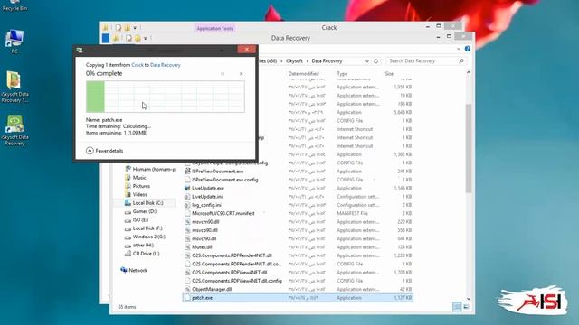Viewport: 579px width, 325px height.
Task: Click the search magnifier icon
Action: [x=461, y=61]
